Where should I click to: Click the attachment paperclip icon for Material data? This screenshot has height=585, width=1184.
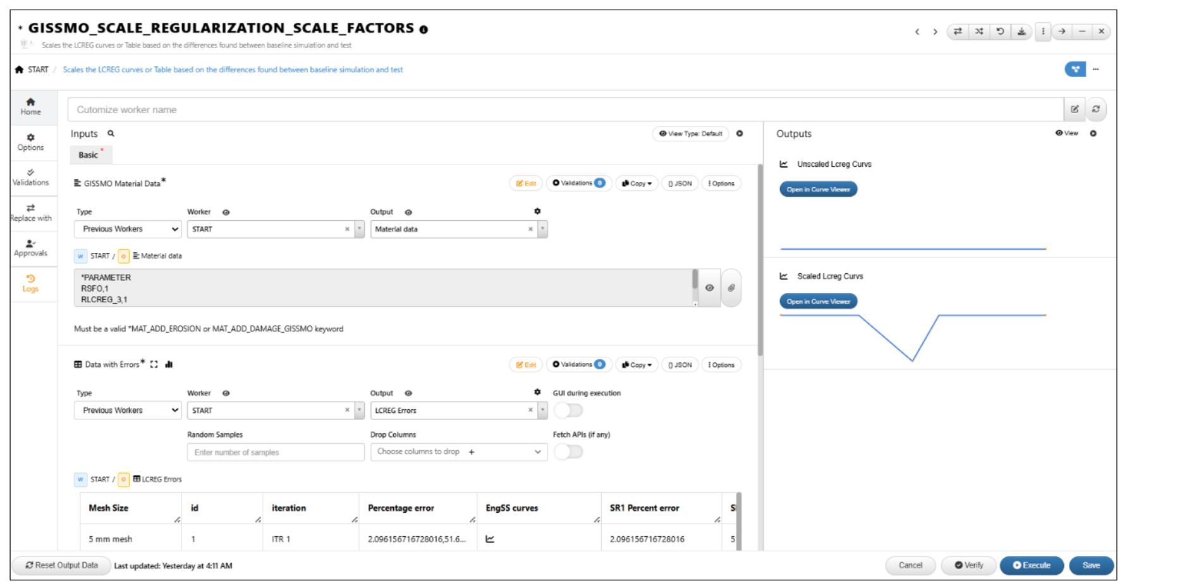[x=731, y=288]
